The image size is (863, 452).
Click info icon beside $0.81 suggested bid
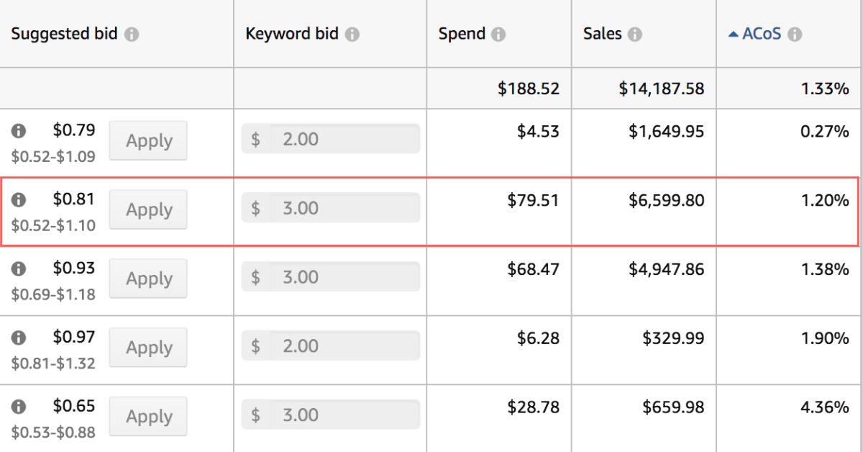(19, 199)
